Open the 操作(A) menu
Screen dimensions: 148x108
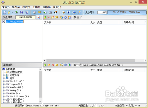(16, 7)
